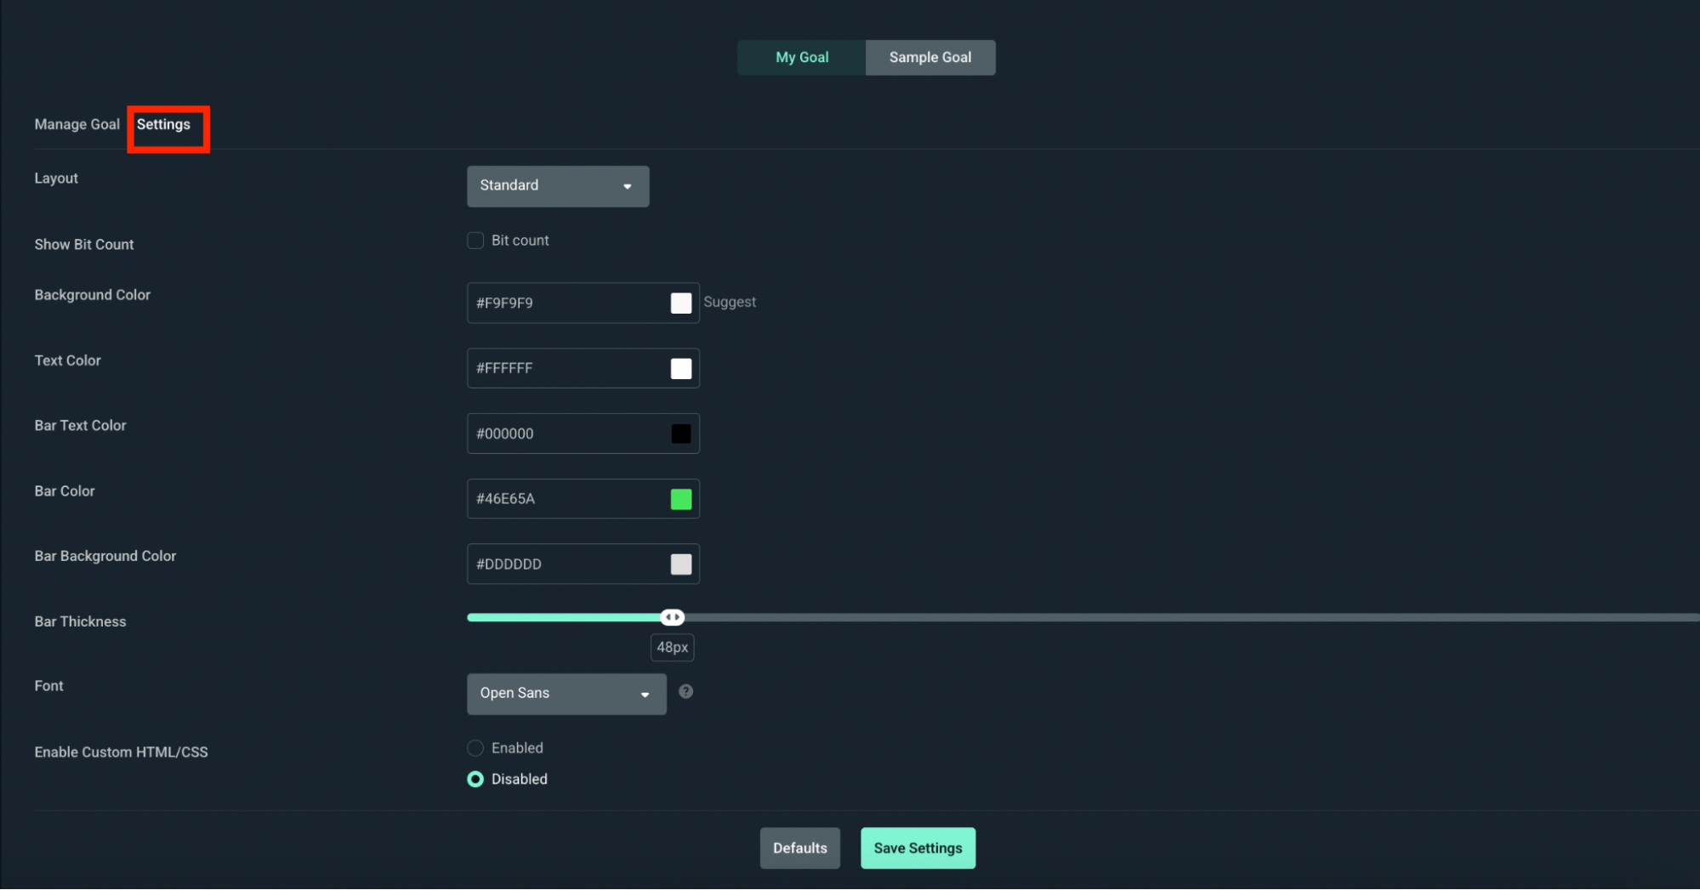Screen dimensions: 1700x890
Task: Click the Save Settings button
Action: click(x=918, y=847)
